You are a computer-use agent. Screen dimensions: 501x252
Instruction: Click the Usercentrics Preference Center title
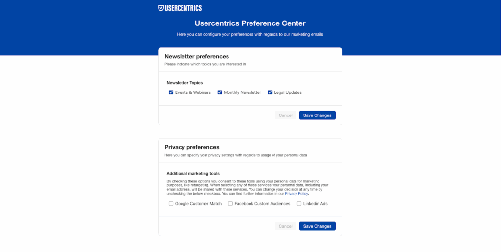[250, 23]
